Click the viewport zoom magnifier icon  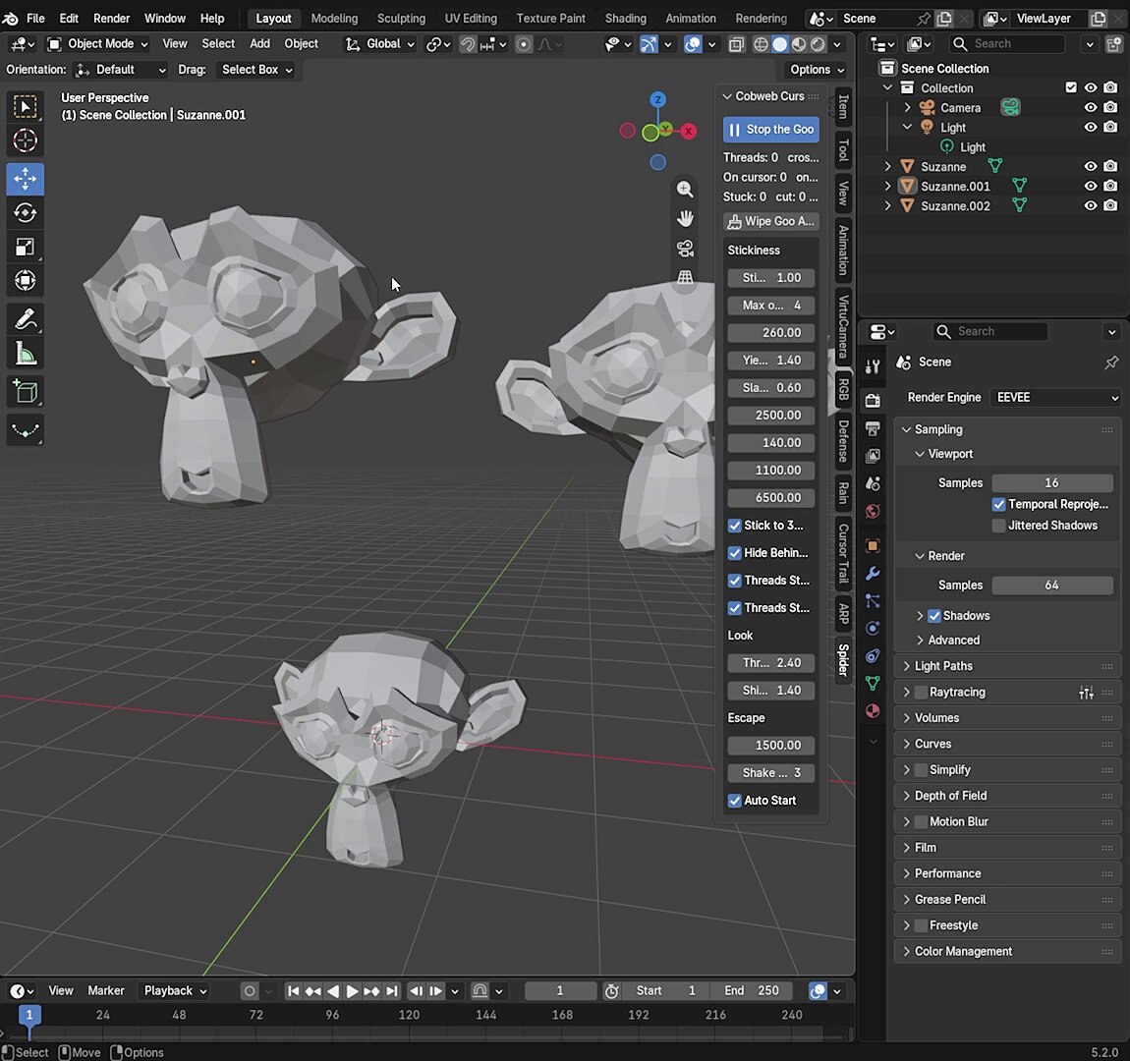click(x=685, y=190)
